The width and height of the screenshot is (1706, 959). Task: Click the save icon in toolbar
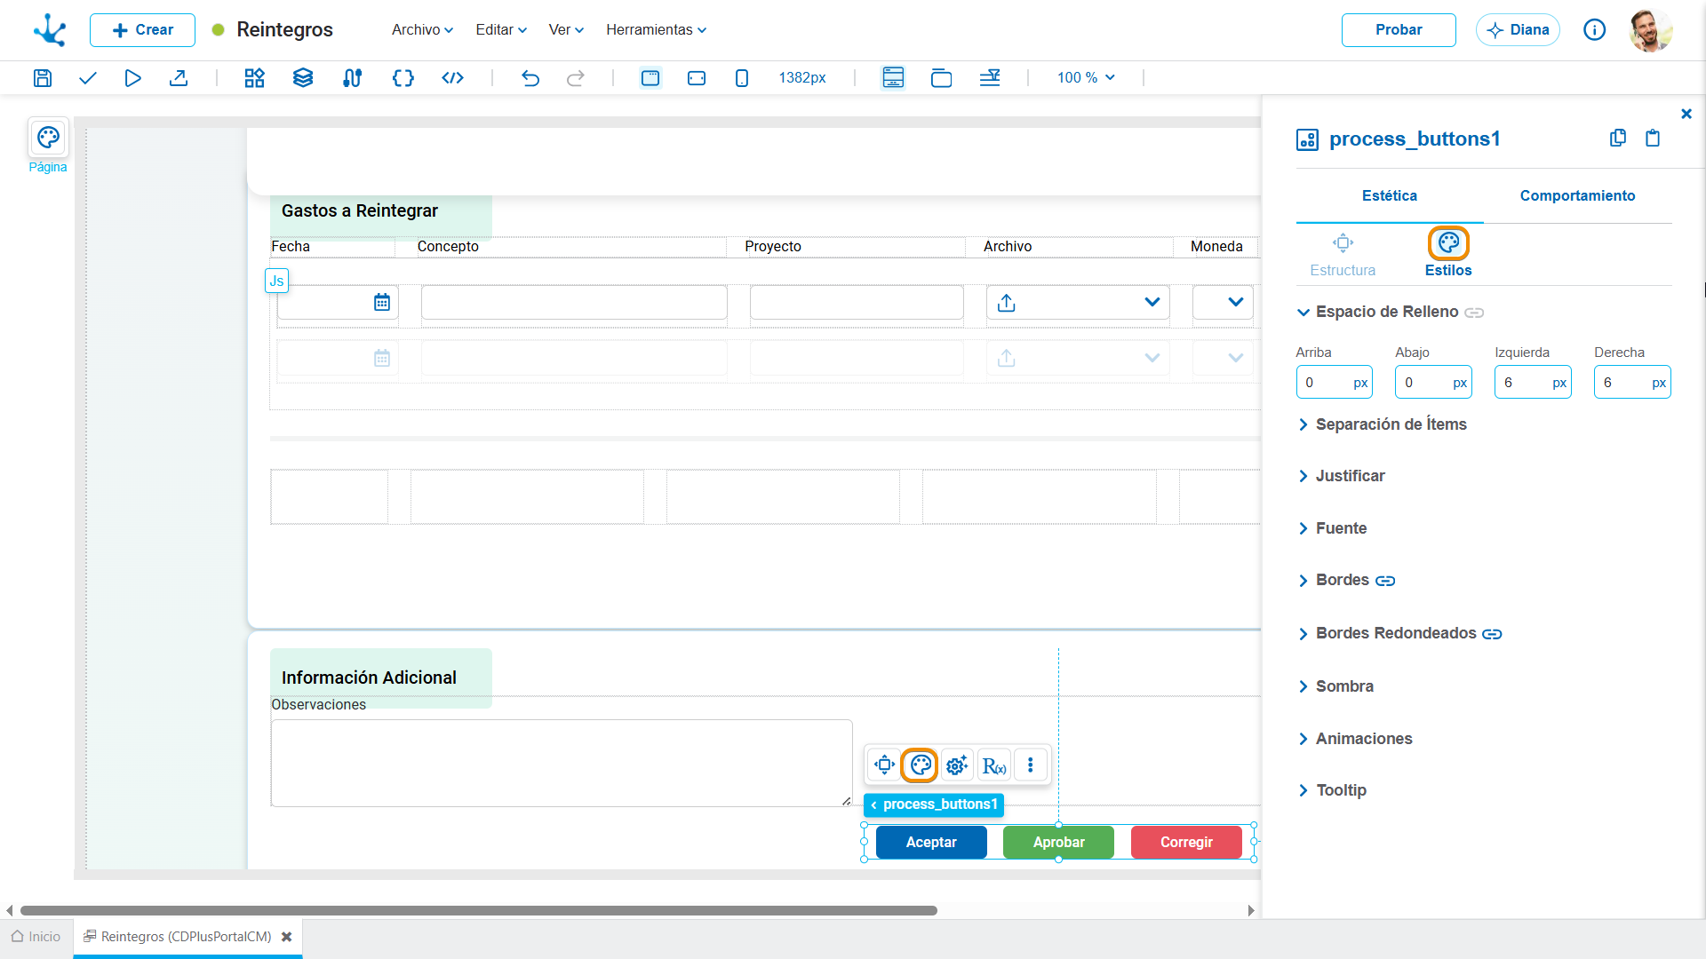click(x=42, y=78)
